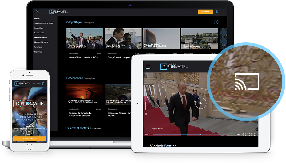Click the Géopolitique next-arrow circle
The height and width of the screenshot is (164, 286).
[216, 22]
